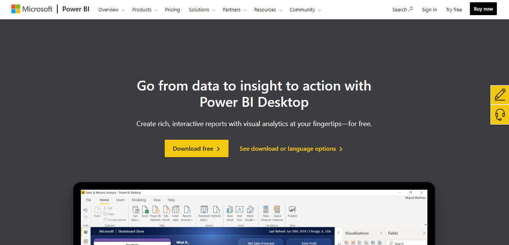This screenshot has height=245, width=509.
Task: Switch to Data view grid icon
Action: point(86,241)
